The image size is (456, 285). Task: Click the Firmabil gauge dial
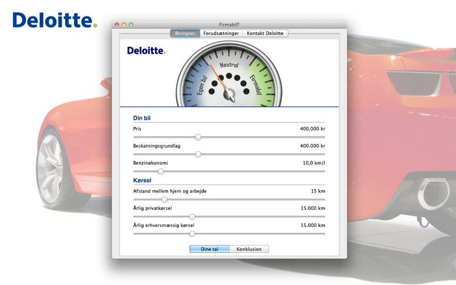point(229,74)
